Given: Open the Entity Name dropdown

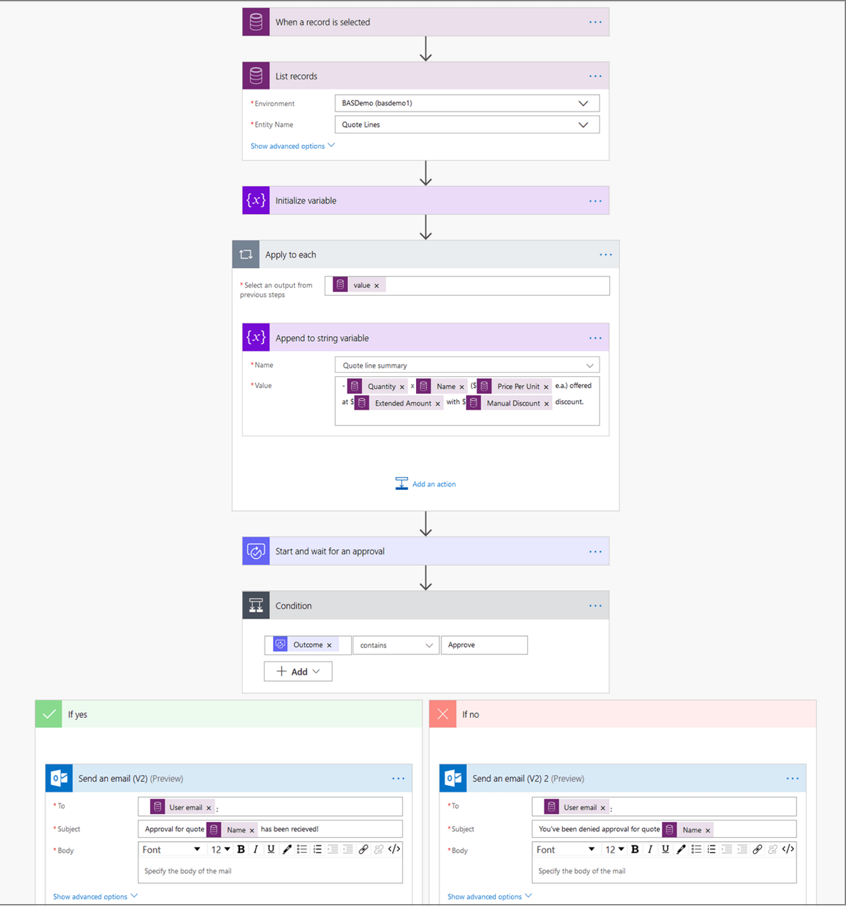Looking at the screenshot, I should [x=583, y=125].
